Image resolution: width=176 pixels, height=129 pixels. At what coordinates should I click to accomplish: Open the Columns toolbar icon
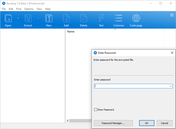[119, 19]
